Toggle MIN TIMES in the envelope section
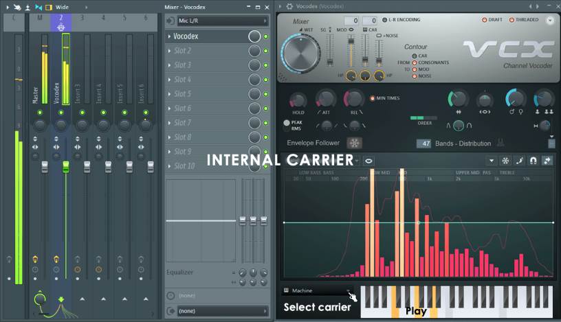This screenshot has height=322, width=561. pyautogui.click(x=373, y=98)
